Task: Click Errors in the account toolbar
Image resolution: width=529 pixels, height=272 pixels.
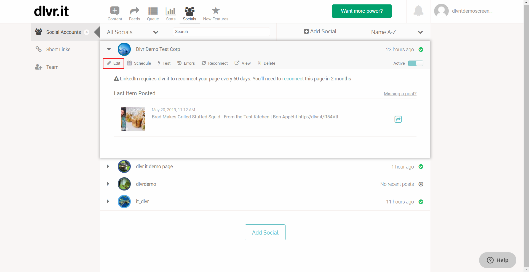Action: (x=186, y=63)
